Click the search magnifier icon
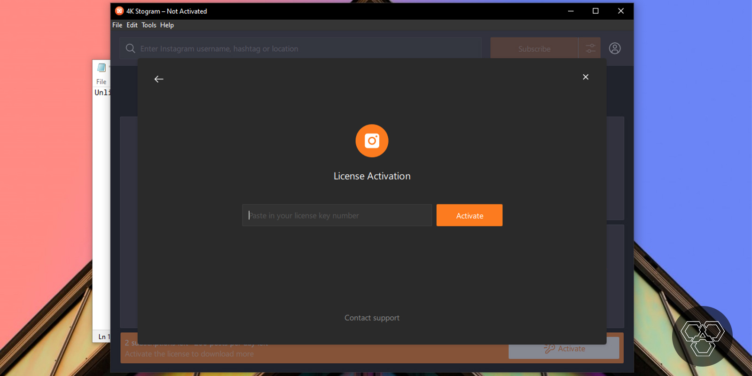The width and height of the screenshot is (752, 376). 131,48
